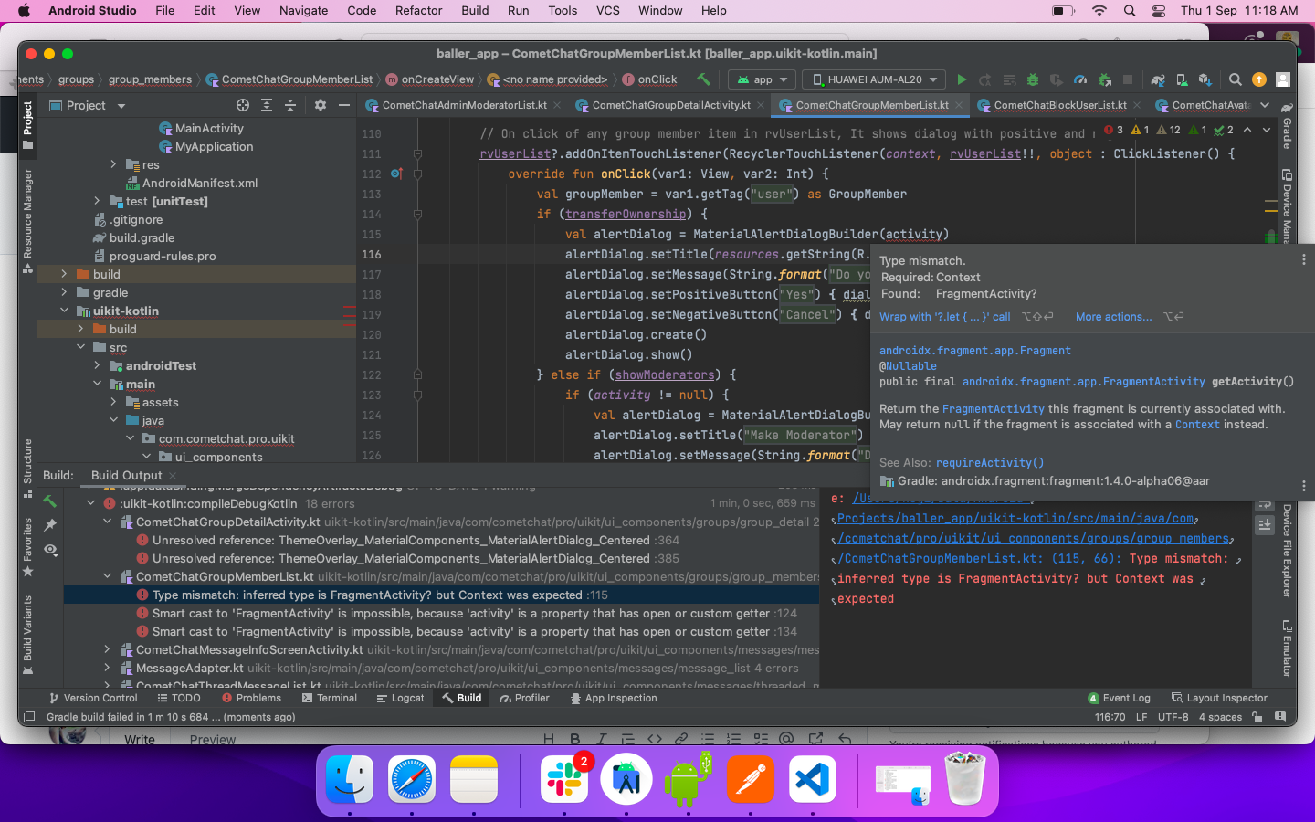Open SDK Manager icon in main toolbar

coord(1205,79)
